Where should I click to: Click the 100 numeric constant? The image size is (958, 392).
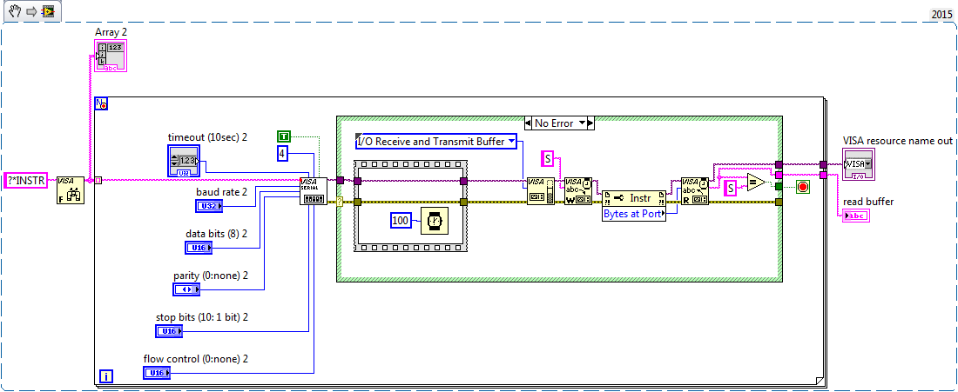pyautogui.click(x=401, y=223)
